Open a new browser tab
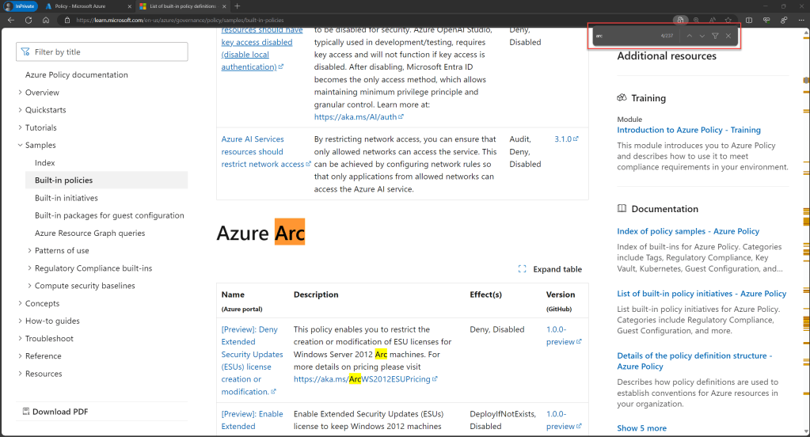Viewport: 810px width, 437px height. pos(237,6)
